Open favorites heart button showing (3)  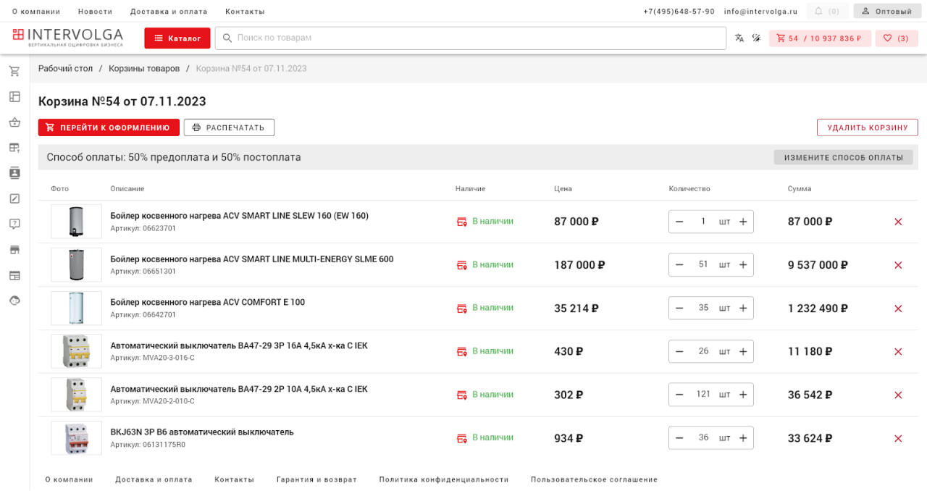tap(896, 38)
